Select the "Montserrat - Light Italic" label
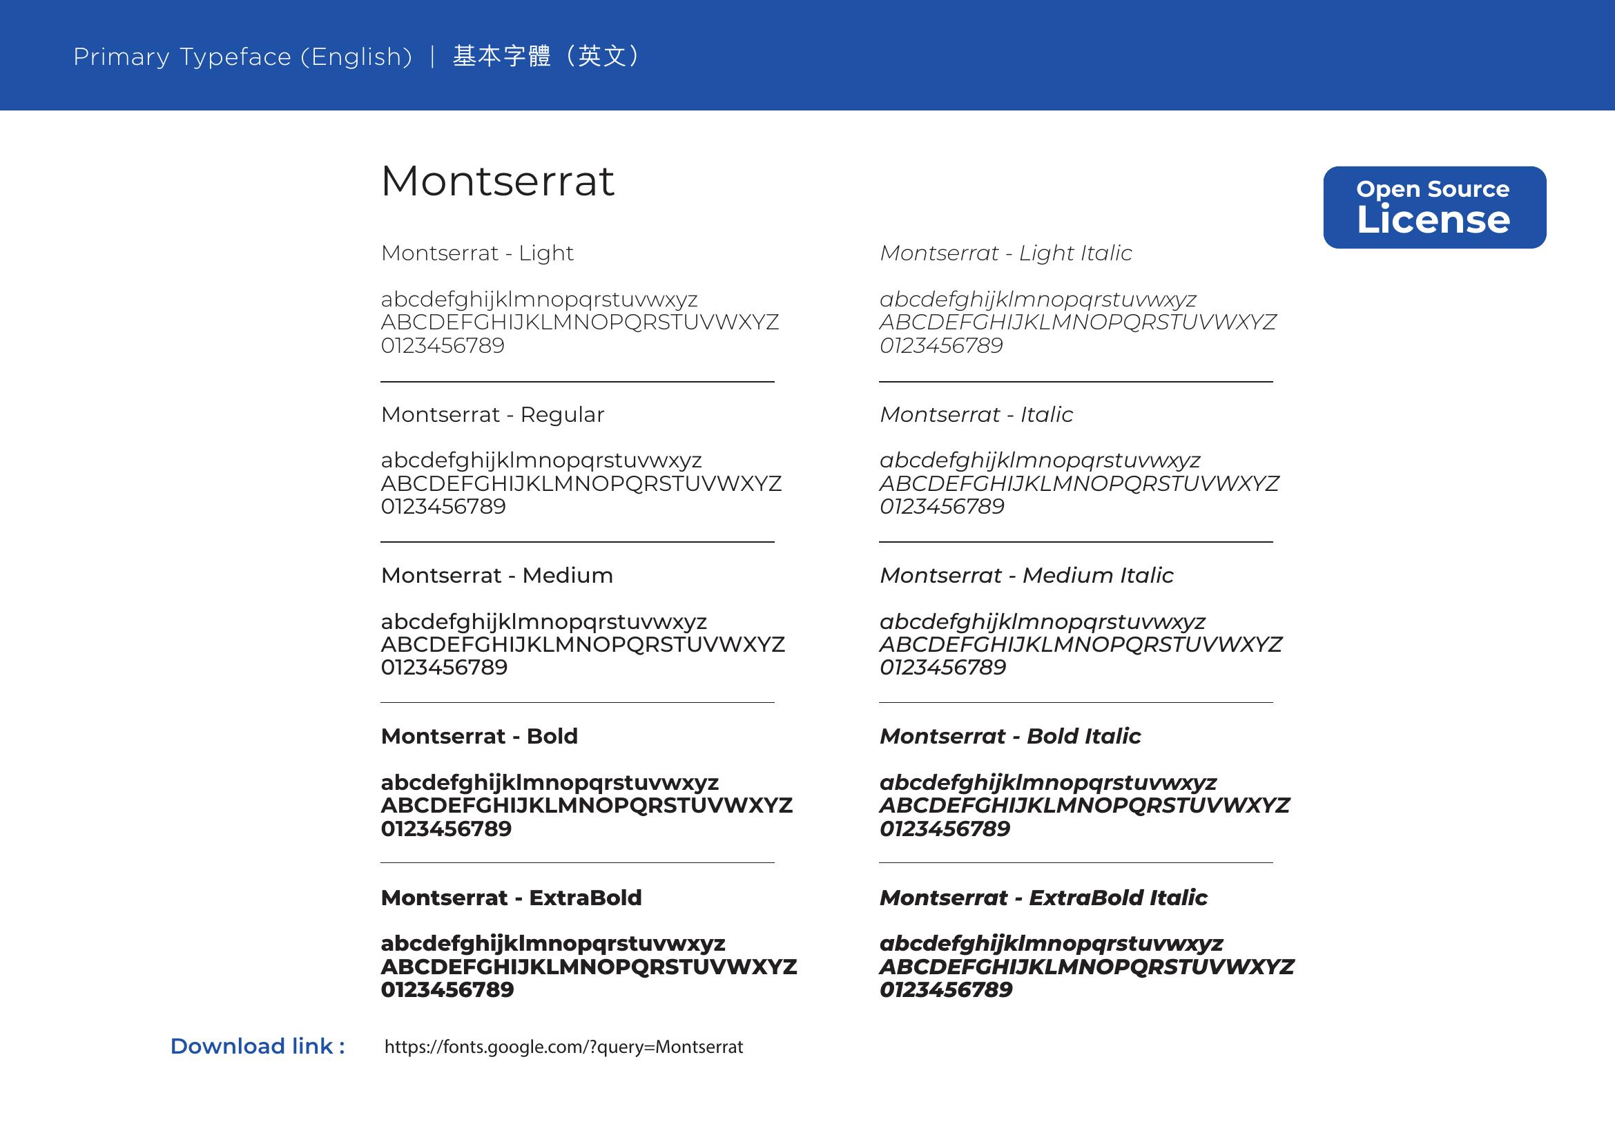 [x=1006, y=253]
